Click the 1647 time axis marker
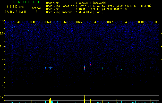Image resolution: width=162 pixels, height=103 pixels. (x=110, y=22)
